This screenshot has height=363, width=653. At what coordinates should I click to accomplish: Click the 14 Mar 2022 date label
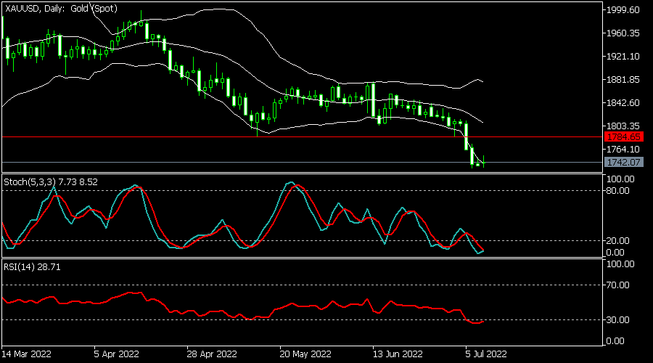pyautogui.click(x=27, y=354)
